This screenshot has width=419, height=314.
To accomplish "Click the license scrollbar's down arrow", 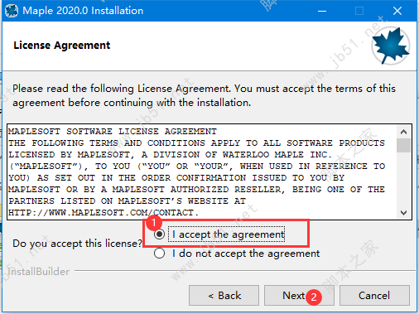I will pyautogui.click(x=403, y=212).
